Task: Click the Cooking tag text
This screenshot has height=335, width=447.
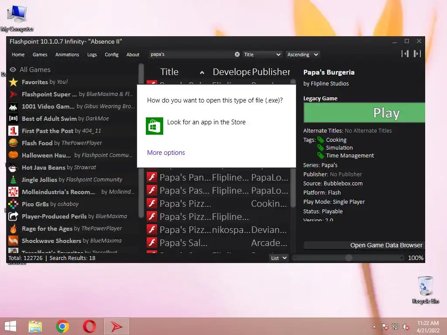Action: pyautogui.click(x=336, y=140)
